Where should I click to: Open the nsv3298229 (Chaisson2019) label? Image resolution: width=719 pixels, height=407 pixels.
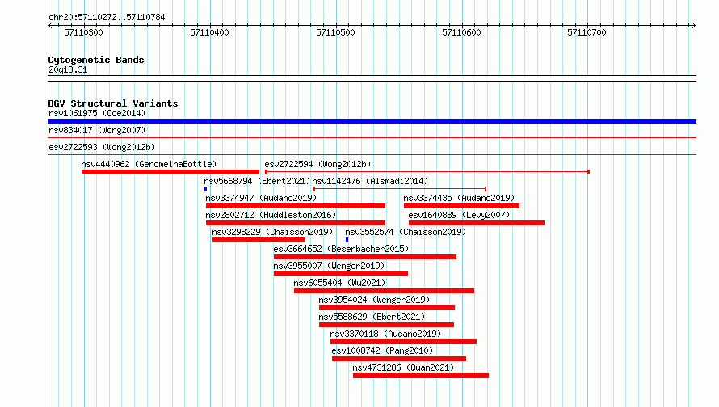click(272, 232)
